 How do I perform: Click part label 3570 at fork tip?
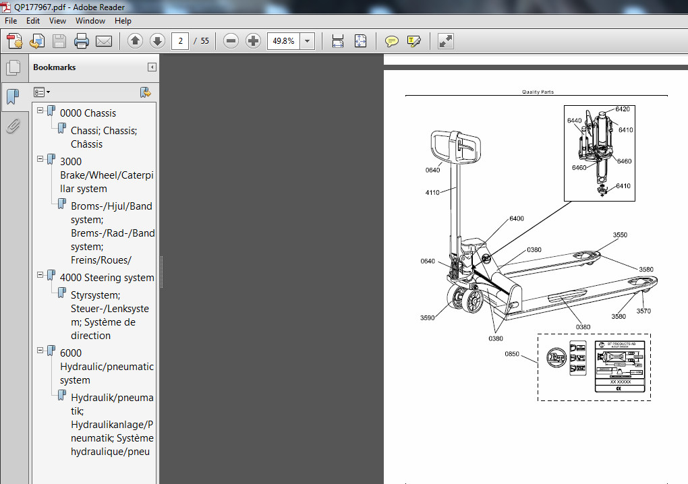tap(643, 311)
